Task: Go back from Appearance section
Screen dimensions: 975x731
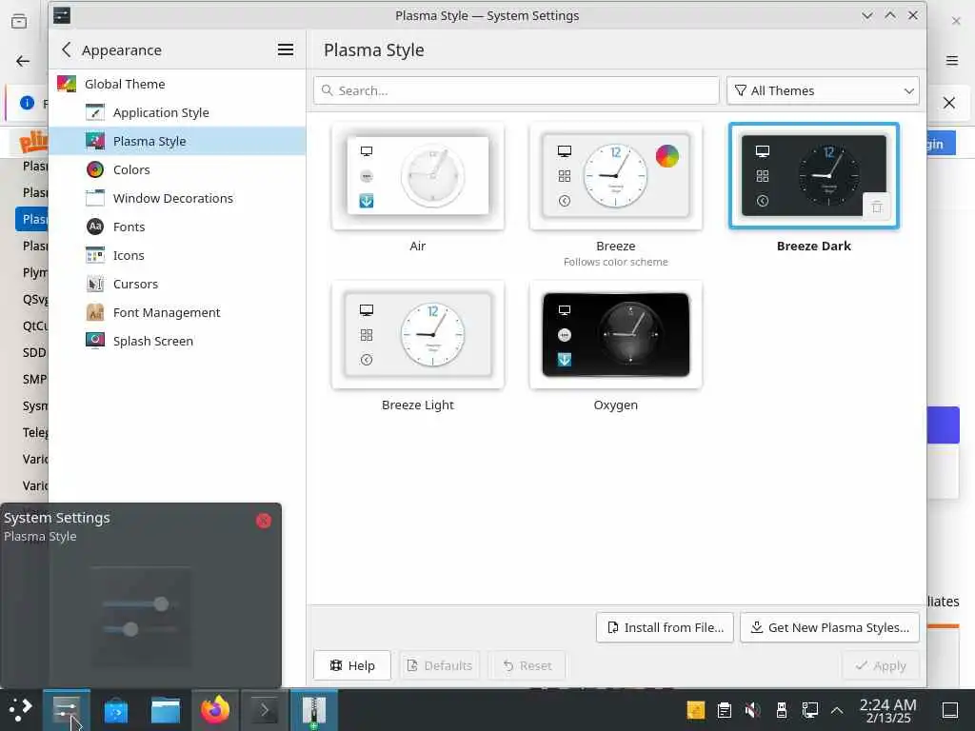Action: [x=67, y=49]
